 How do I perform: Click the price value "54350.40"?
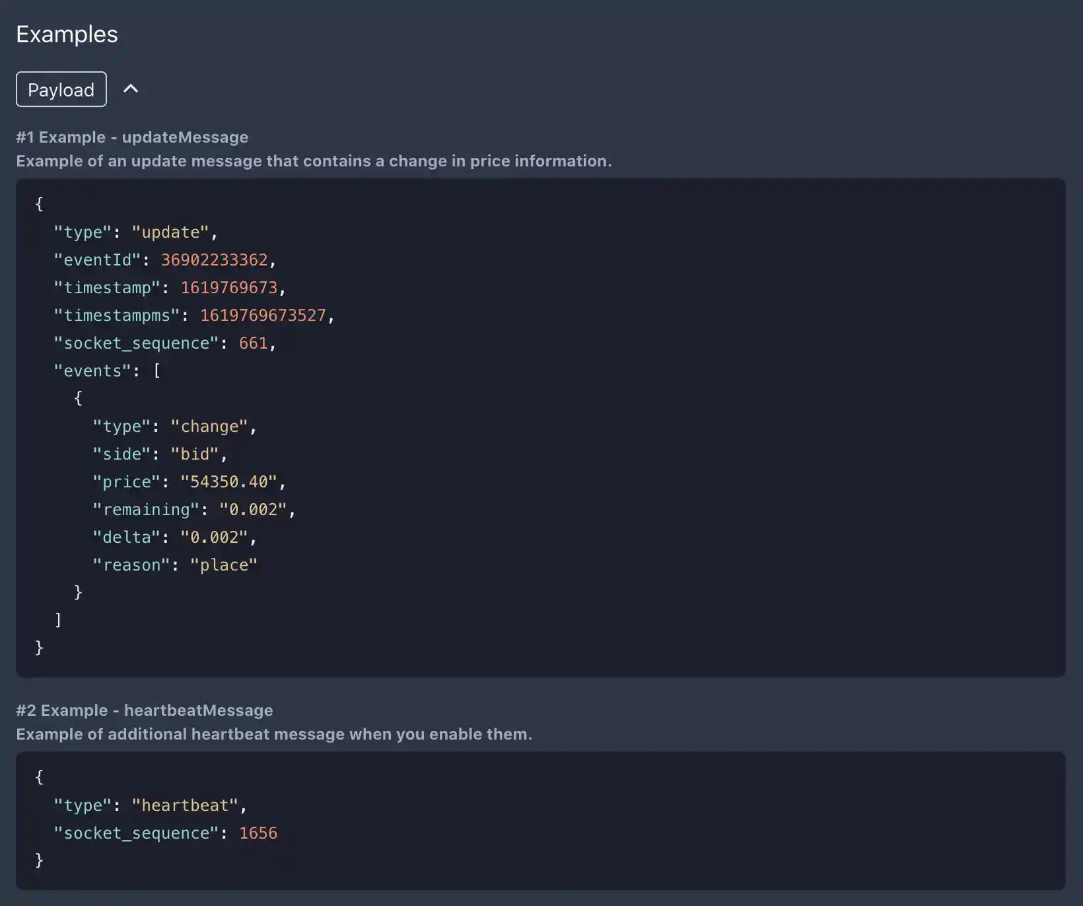228,482
